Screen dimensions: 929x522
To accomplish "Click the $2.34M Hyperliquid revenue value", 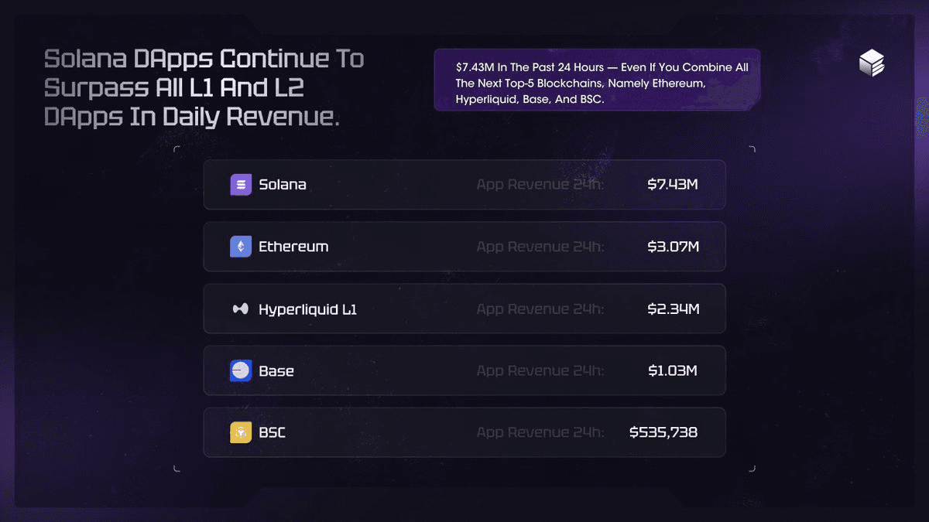I will (x=673, y=309).
